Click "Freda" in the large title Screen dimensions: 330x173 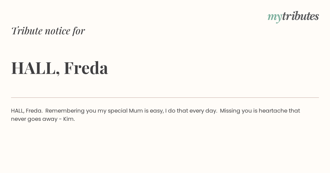coord(86,68)
